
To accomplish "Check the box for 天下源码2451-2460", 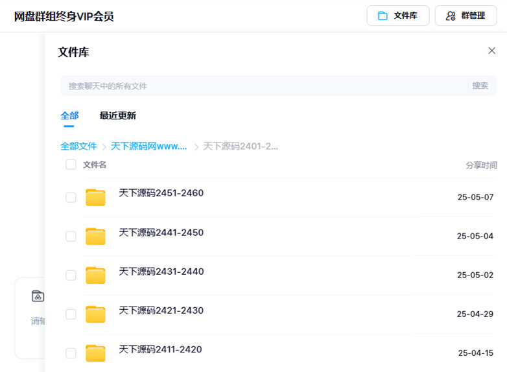I will 71,198.
